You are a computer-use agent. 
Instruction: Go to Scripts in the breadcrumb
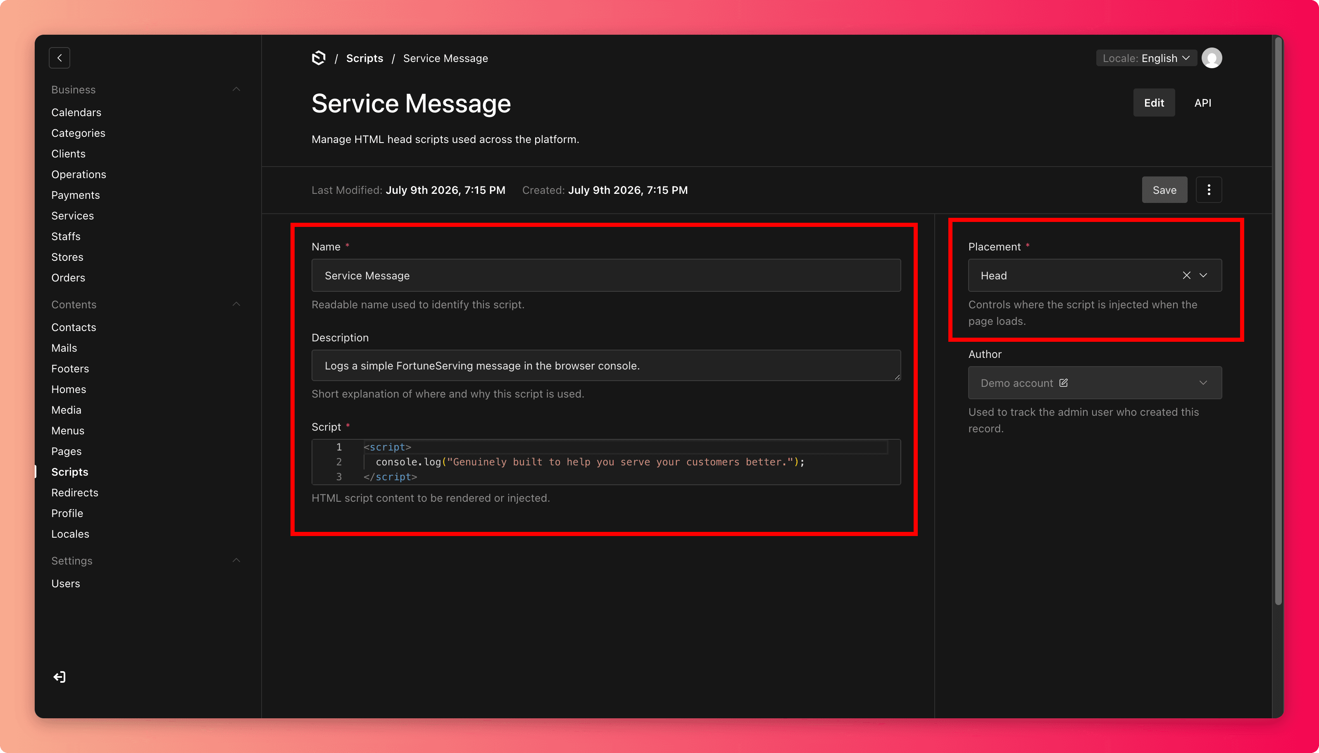364,58
